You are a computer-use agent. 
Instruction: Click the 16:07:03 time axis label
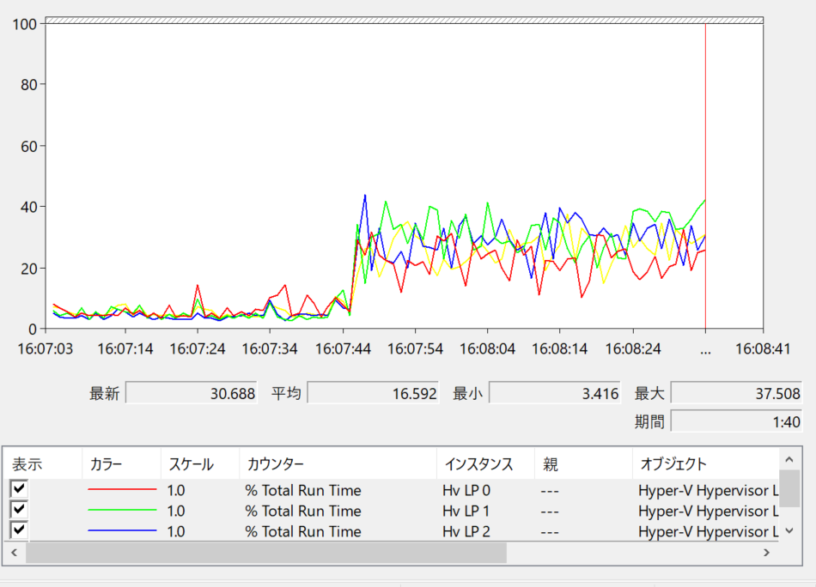(x=46, y=348)
